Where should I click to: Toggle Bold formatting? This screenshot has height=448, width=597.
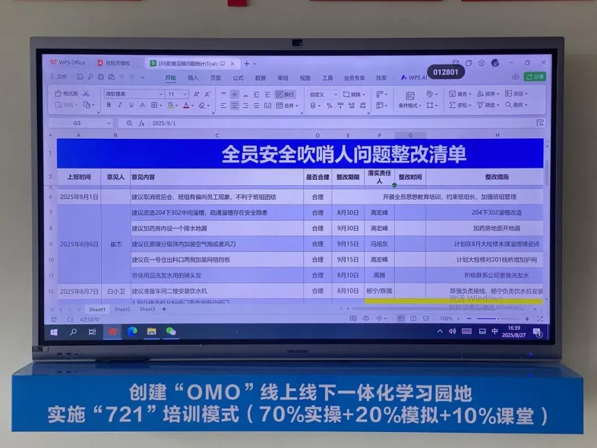[108, 105]
